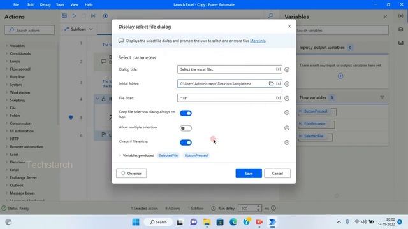The height and width of the screenshot is (229, 408).
Task: Click info icon for Keep dialog on top
Action: [x=287, y=113]
